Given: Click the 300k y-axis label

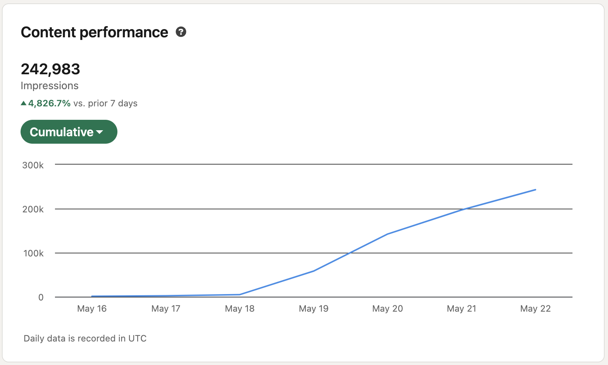Looking at the screenshot, I should click(x=33, y=165).
